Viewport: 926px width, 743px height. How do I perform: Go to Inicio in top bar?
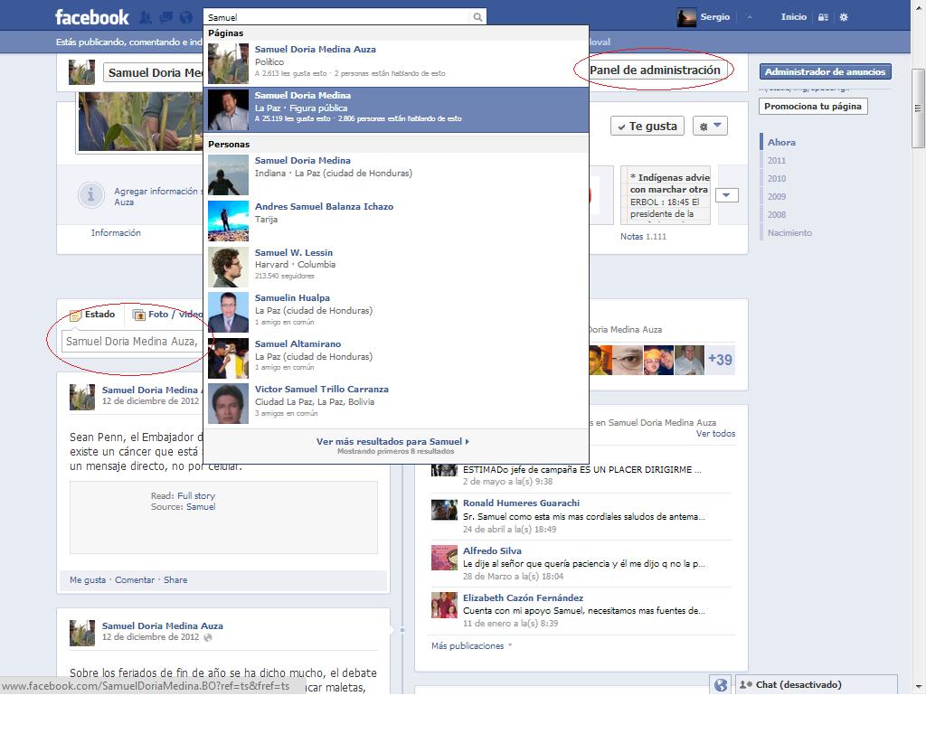[793, 17]
